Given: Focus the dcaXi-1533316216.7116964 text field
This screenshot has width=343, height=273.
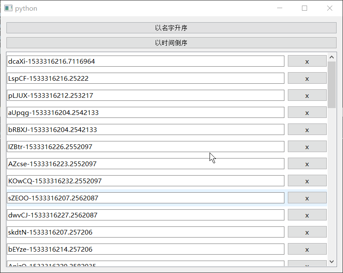Looking at the screenshot, I should [x=145, y=61].
